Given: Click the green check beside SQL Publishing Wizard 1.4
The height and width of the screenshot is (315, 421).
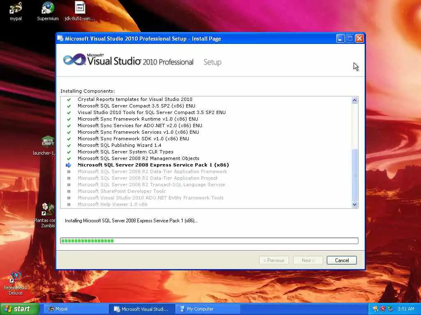Looking at the screenshot, I should [69, 146].
